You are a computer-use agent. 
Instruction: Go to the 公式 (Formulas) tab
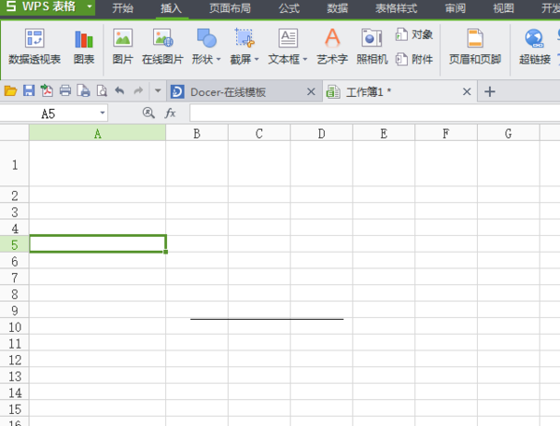point(289,8)
